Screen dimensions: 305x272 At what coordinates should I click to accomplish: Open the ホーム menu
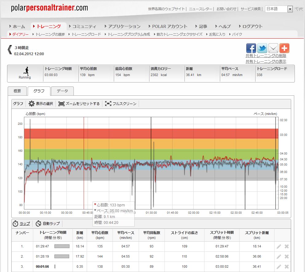(x=17, y=26)
